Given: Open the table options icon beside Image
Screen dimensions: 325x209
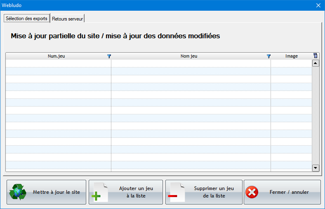Looking at the screenshot, I should pos(315,56).
